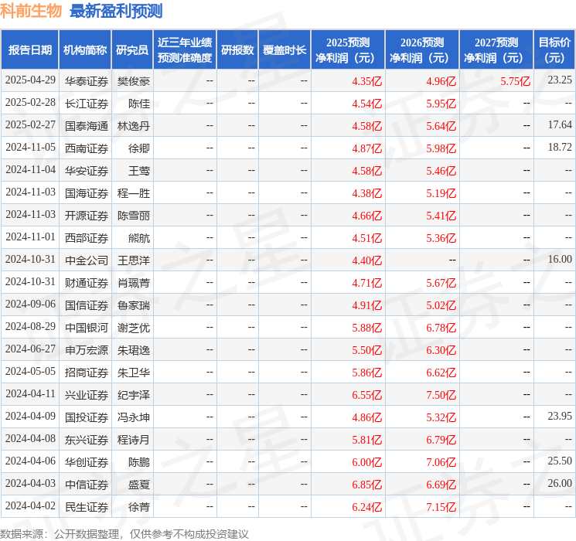Click the 科前生物 title link
Screen dimensions: 576x541
coord(31,11)
